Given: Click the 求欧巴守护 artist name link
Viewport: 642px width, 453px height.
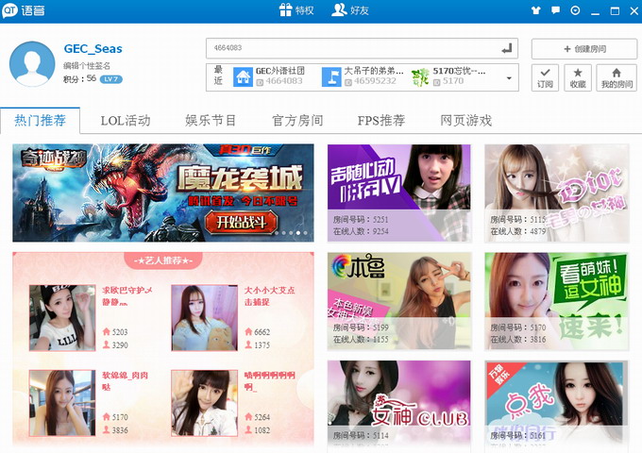Looking at the screenshot, I should [x=127, y=295].
